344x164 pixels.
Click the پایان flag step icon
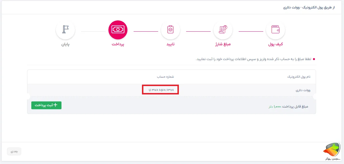point(65,30)
